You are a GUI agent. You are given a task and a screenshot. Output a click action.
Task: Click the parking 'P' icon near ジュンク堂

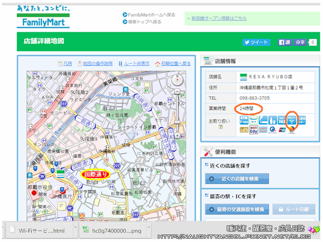pos(146,90)
